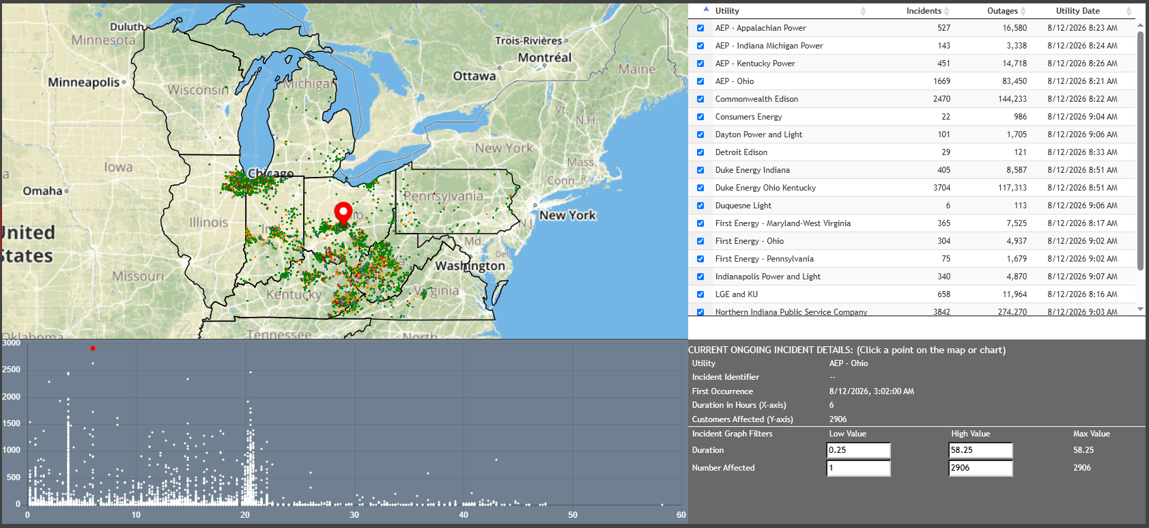Click the Number Affected Low Value input
Viewport: 1149px width, 528px height.
(859, 468)
